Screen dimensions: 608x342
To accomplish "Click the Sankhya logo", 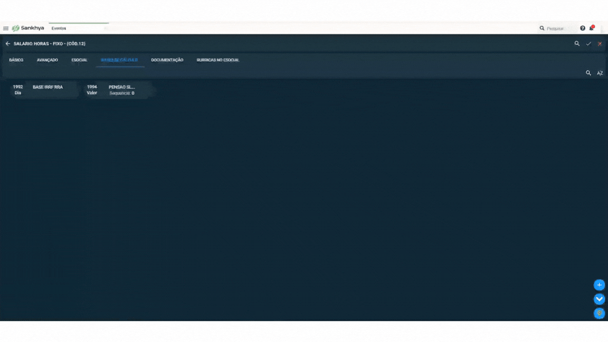I will 28,28.
